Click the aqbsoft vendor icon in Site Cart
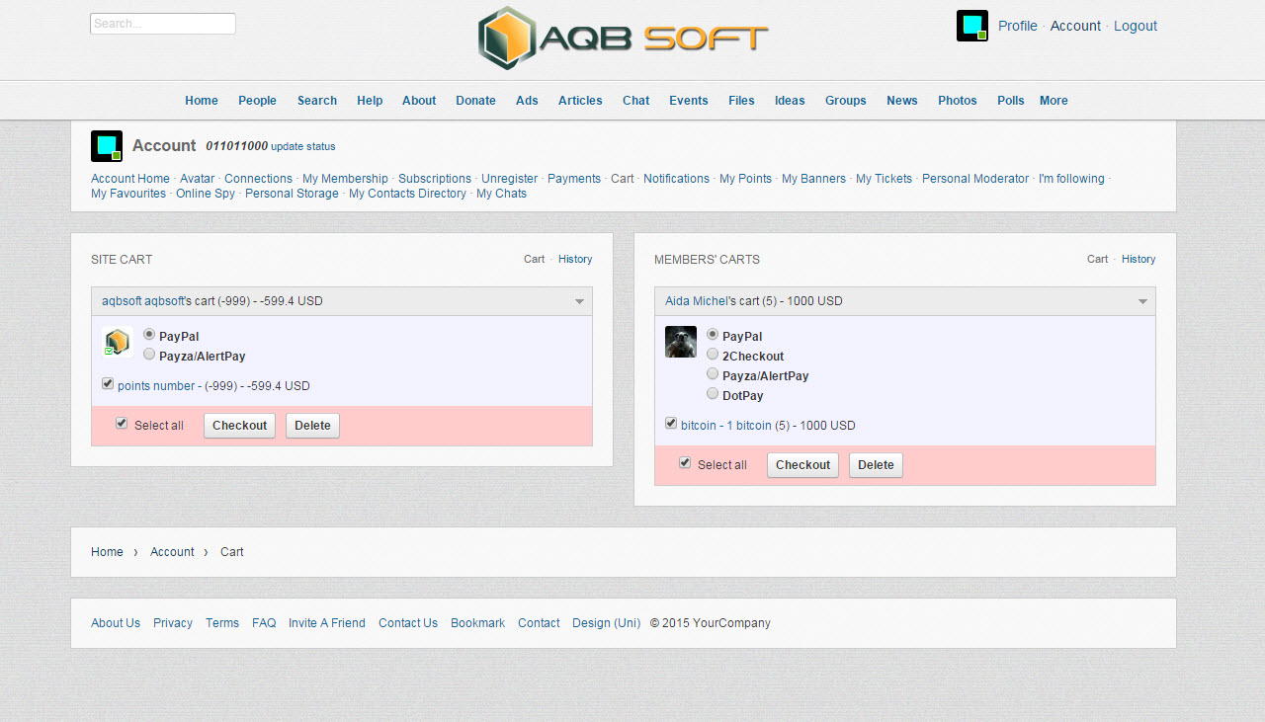 (118, 342)
